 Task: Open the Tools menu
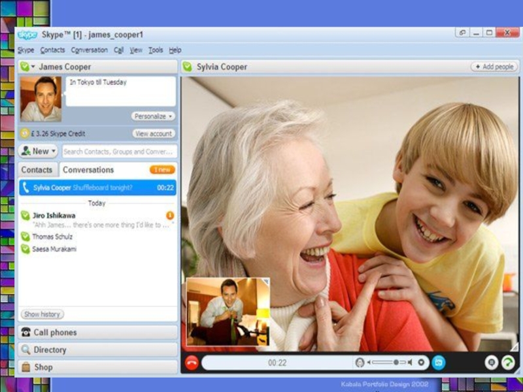(x=156, y=50)
